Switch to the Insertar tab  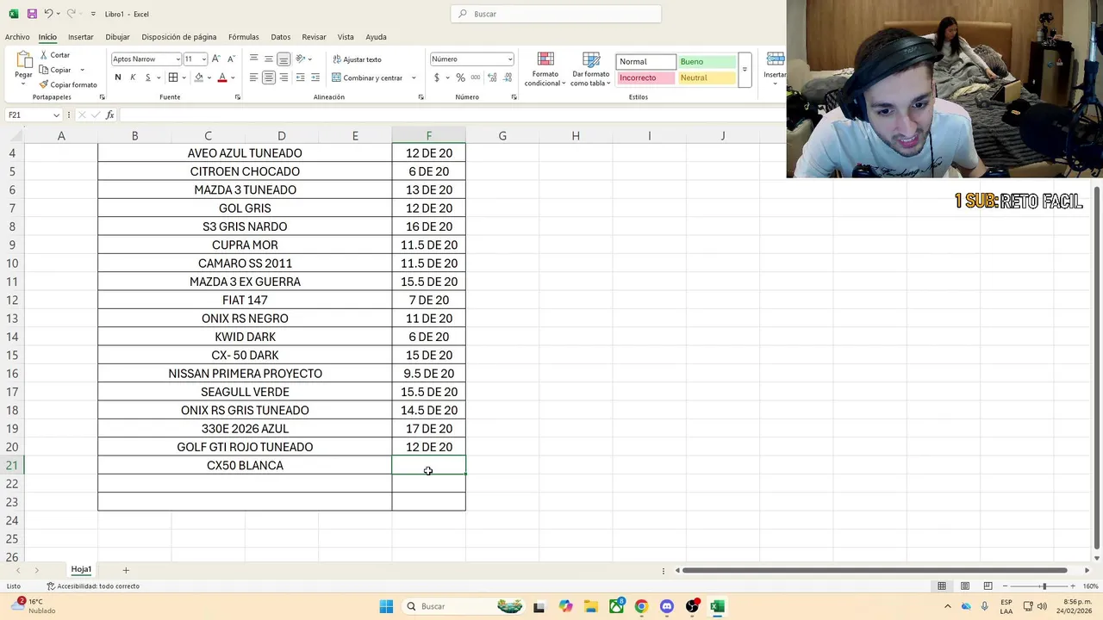[81, 37]
